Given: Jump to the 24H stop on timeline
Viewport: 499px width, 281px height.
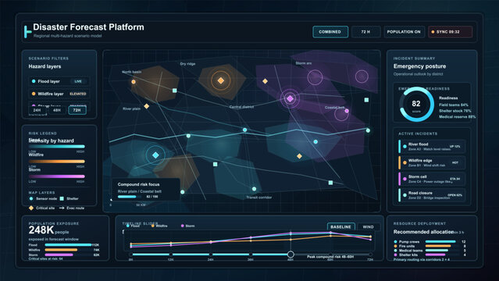Looking at the screenshot, I should point(211,254).
